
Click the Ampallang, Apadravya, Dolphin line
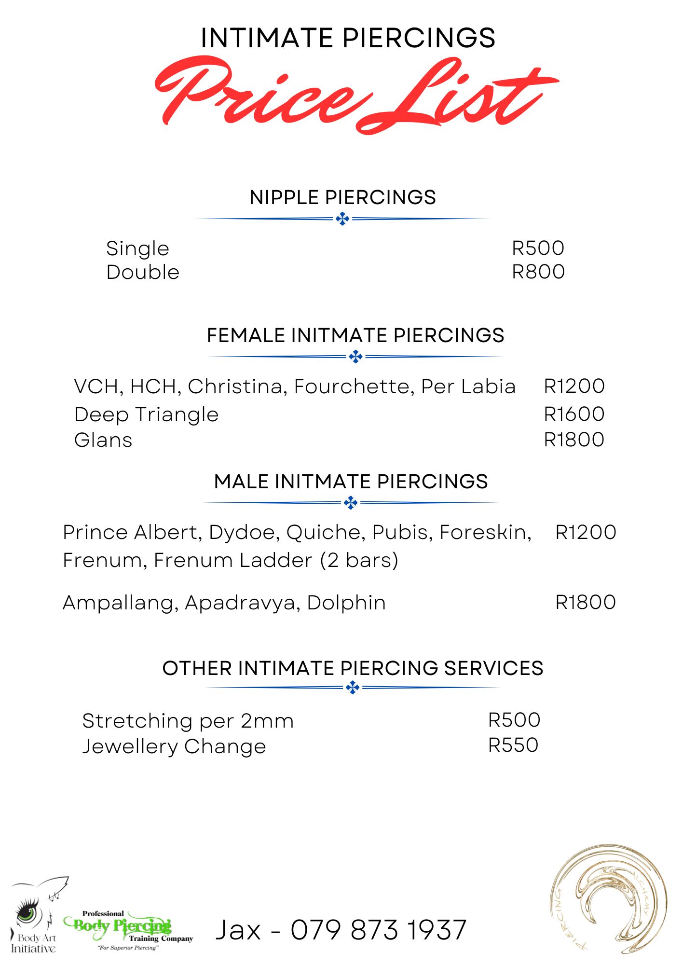tap(224, 603)
